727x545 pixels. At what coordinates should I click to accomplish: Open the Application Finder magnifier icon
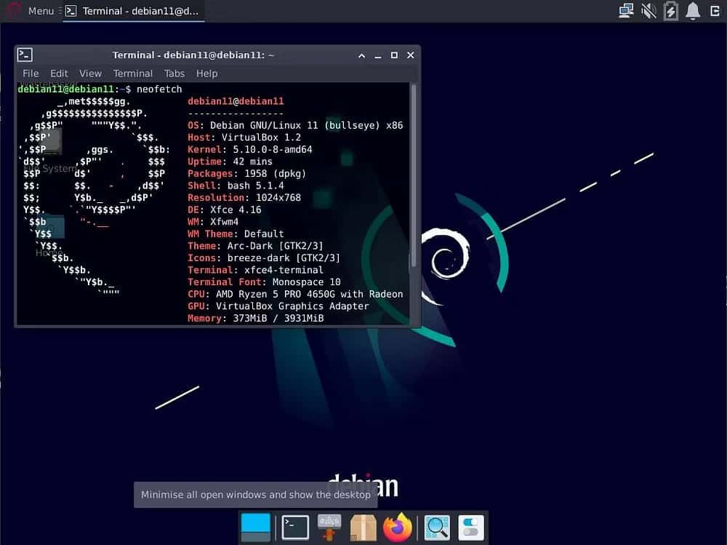[437, 528]
